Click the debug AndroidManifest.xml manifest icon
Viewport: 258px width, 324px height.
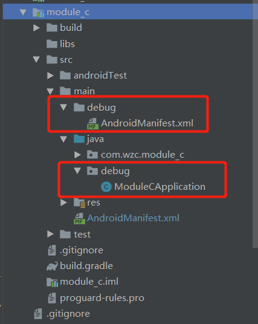[x=92, y=123]
